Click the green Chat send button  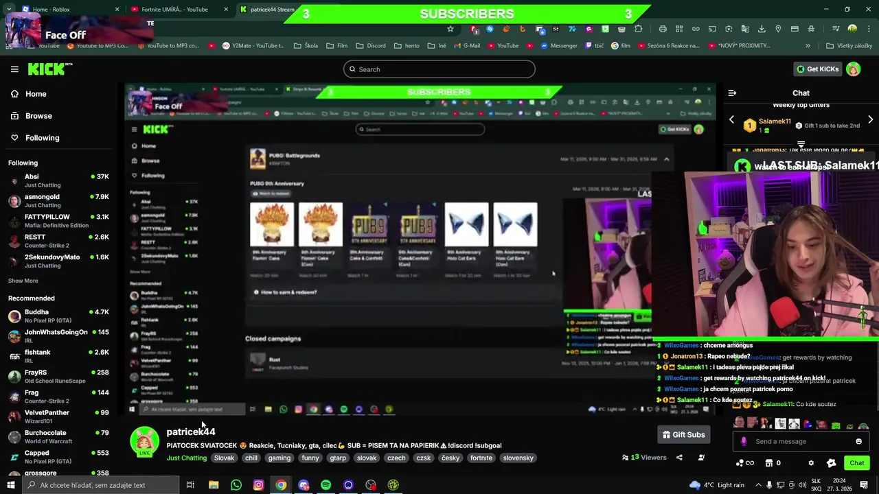click(x=856, y=463)
